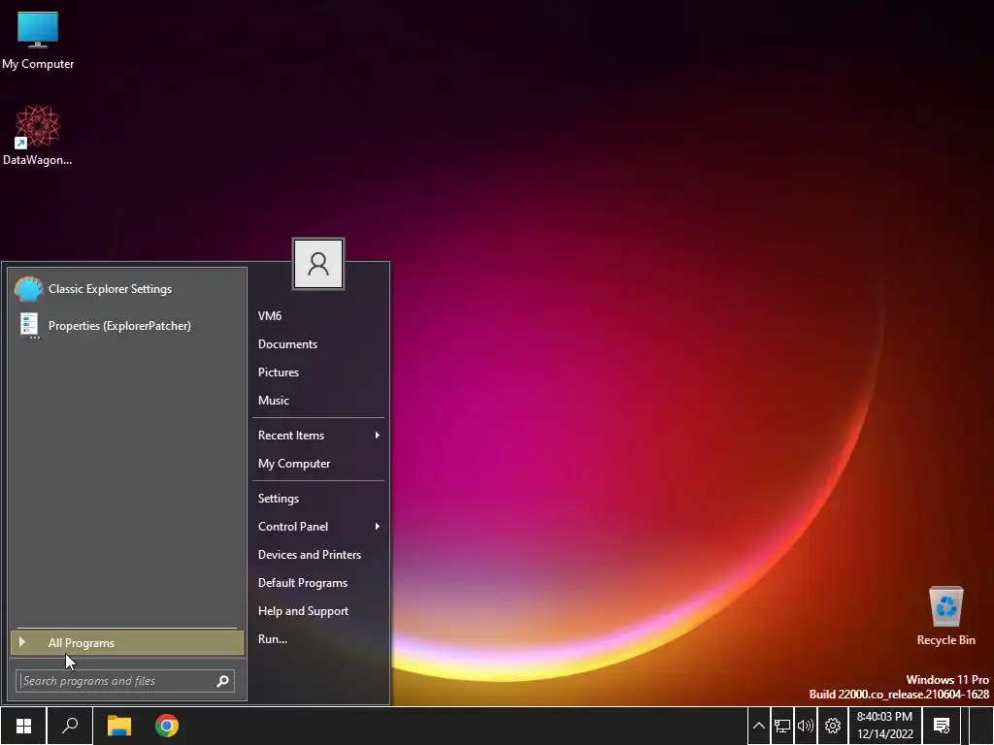
Task: Launch File Explorer from taskbar
Action: coord(119,726)
